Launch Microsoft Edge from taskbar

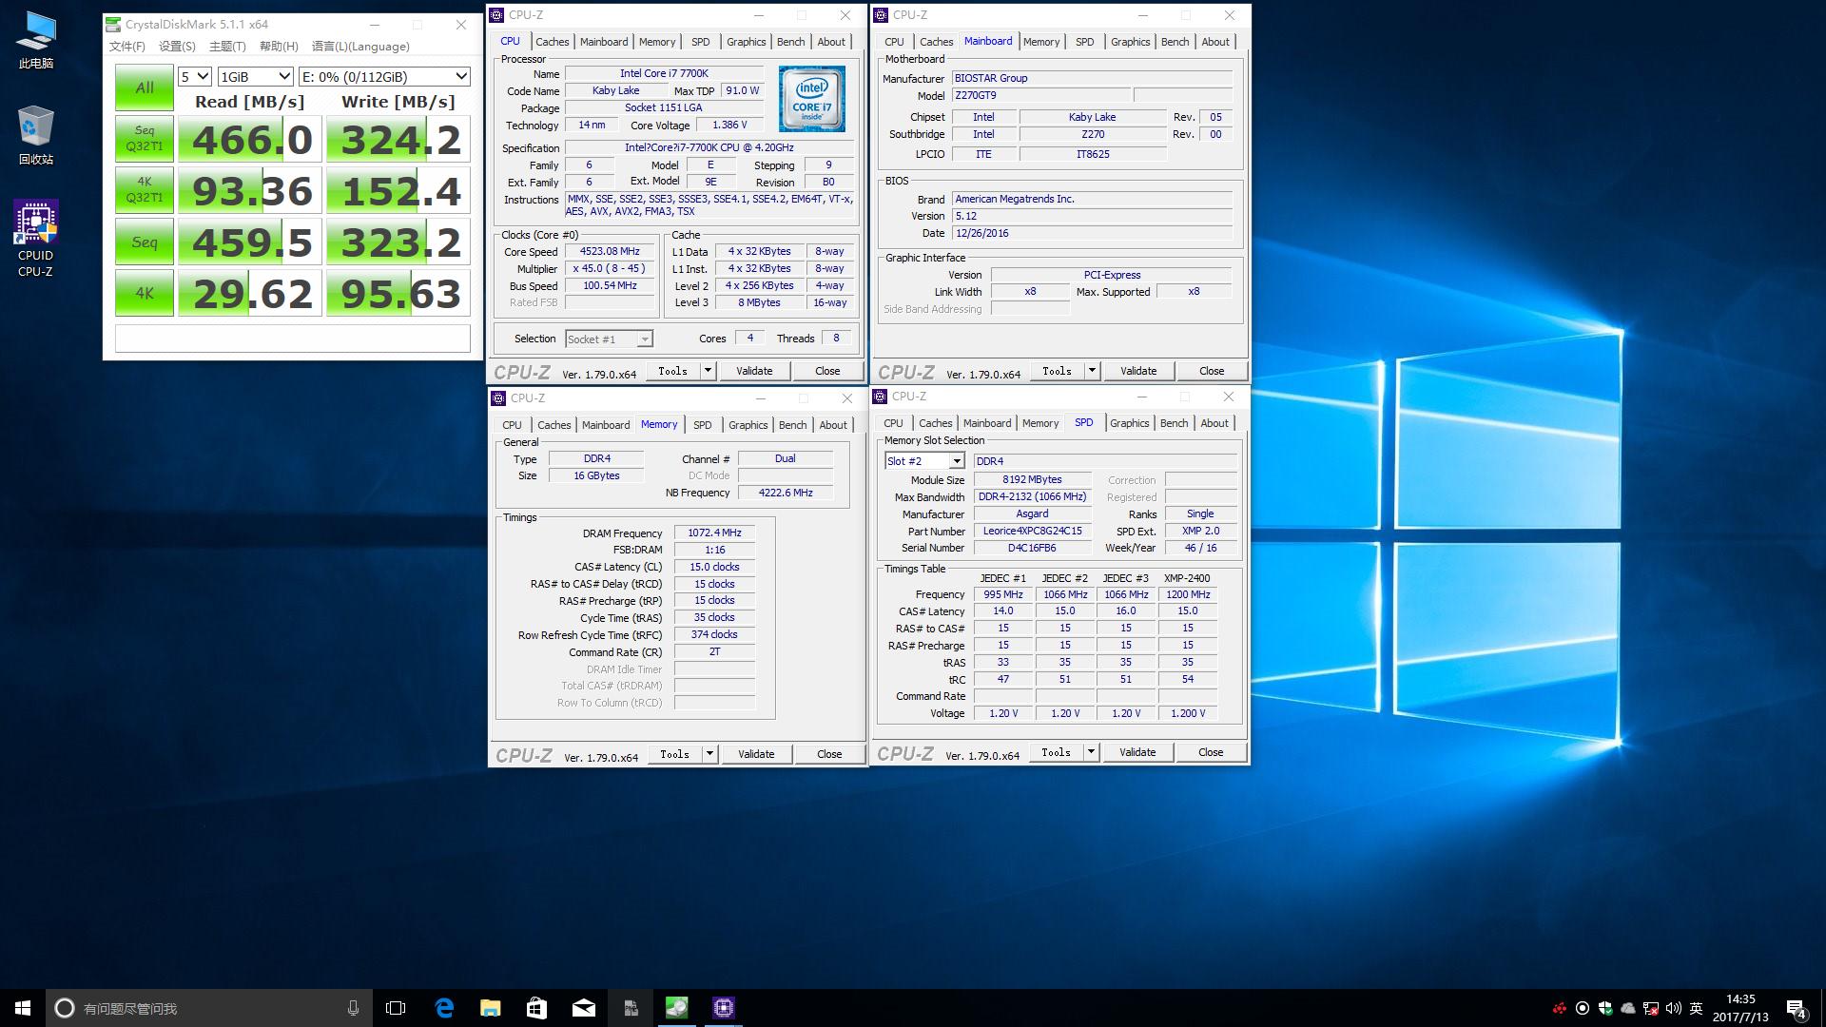(444, 1008)
